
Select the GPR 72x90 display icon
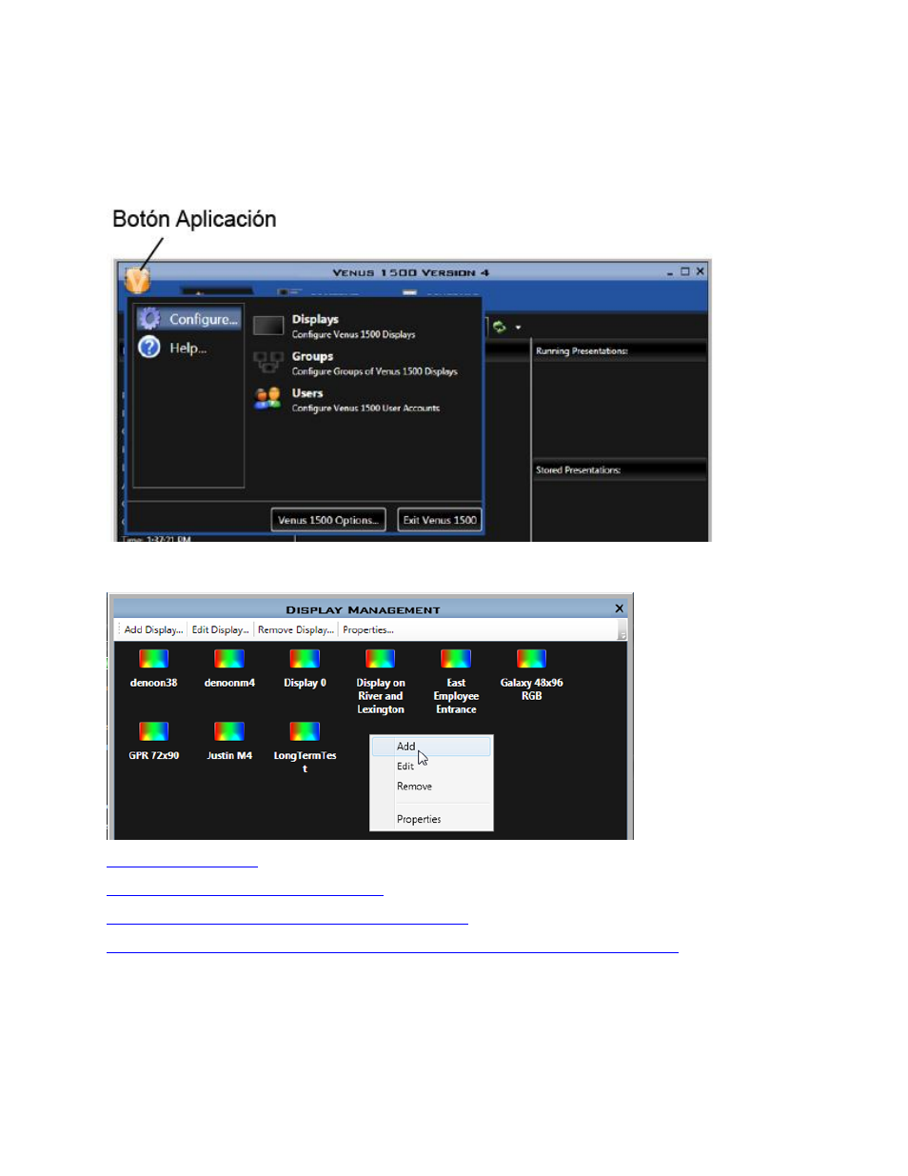pos(153,731)
